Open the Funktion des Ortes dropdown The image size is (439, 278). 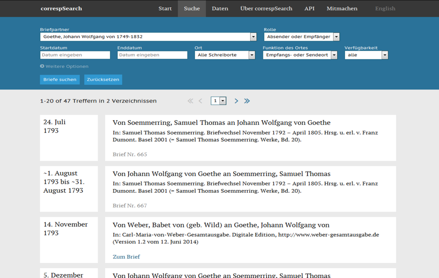pos(300,55)
